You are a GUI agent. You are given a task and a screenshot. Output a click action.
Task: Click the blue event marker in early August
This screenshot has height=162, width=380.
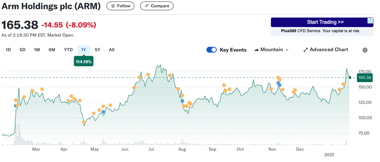tap(182, 101)
